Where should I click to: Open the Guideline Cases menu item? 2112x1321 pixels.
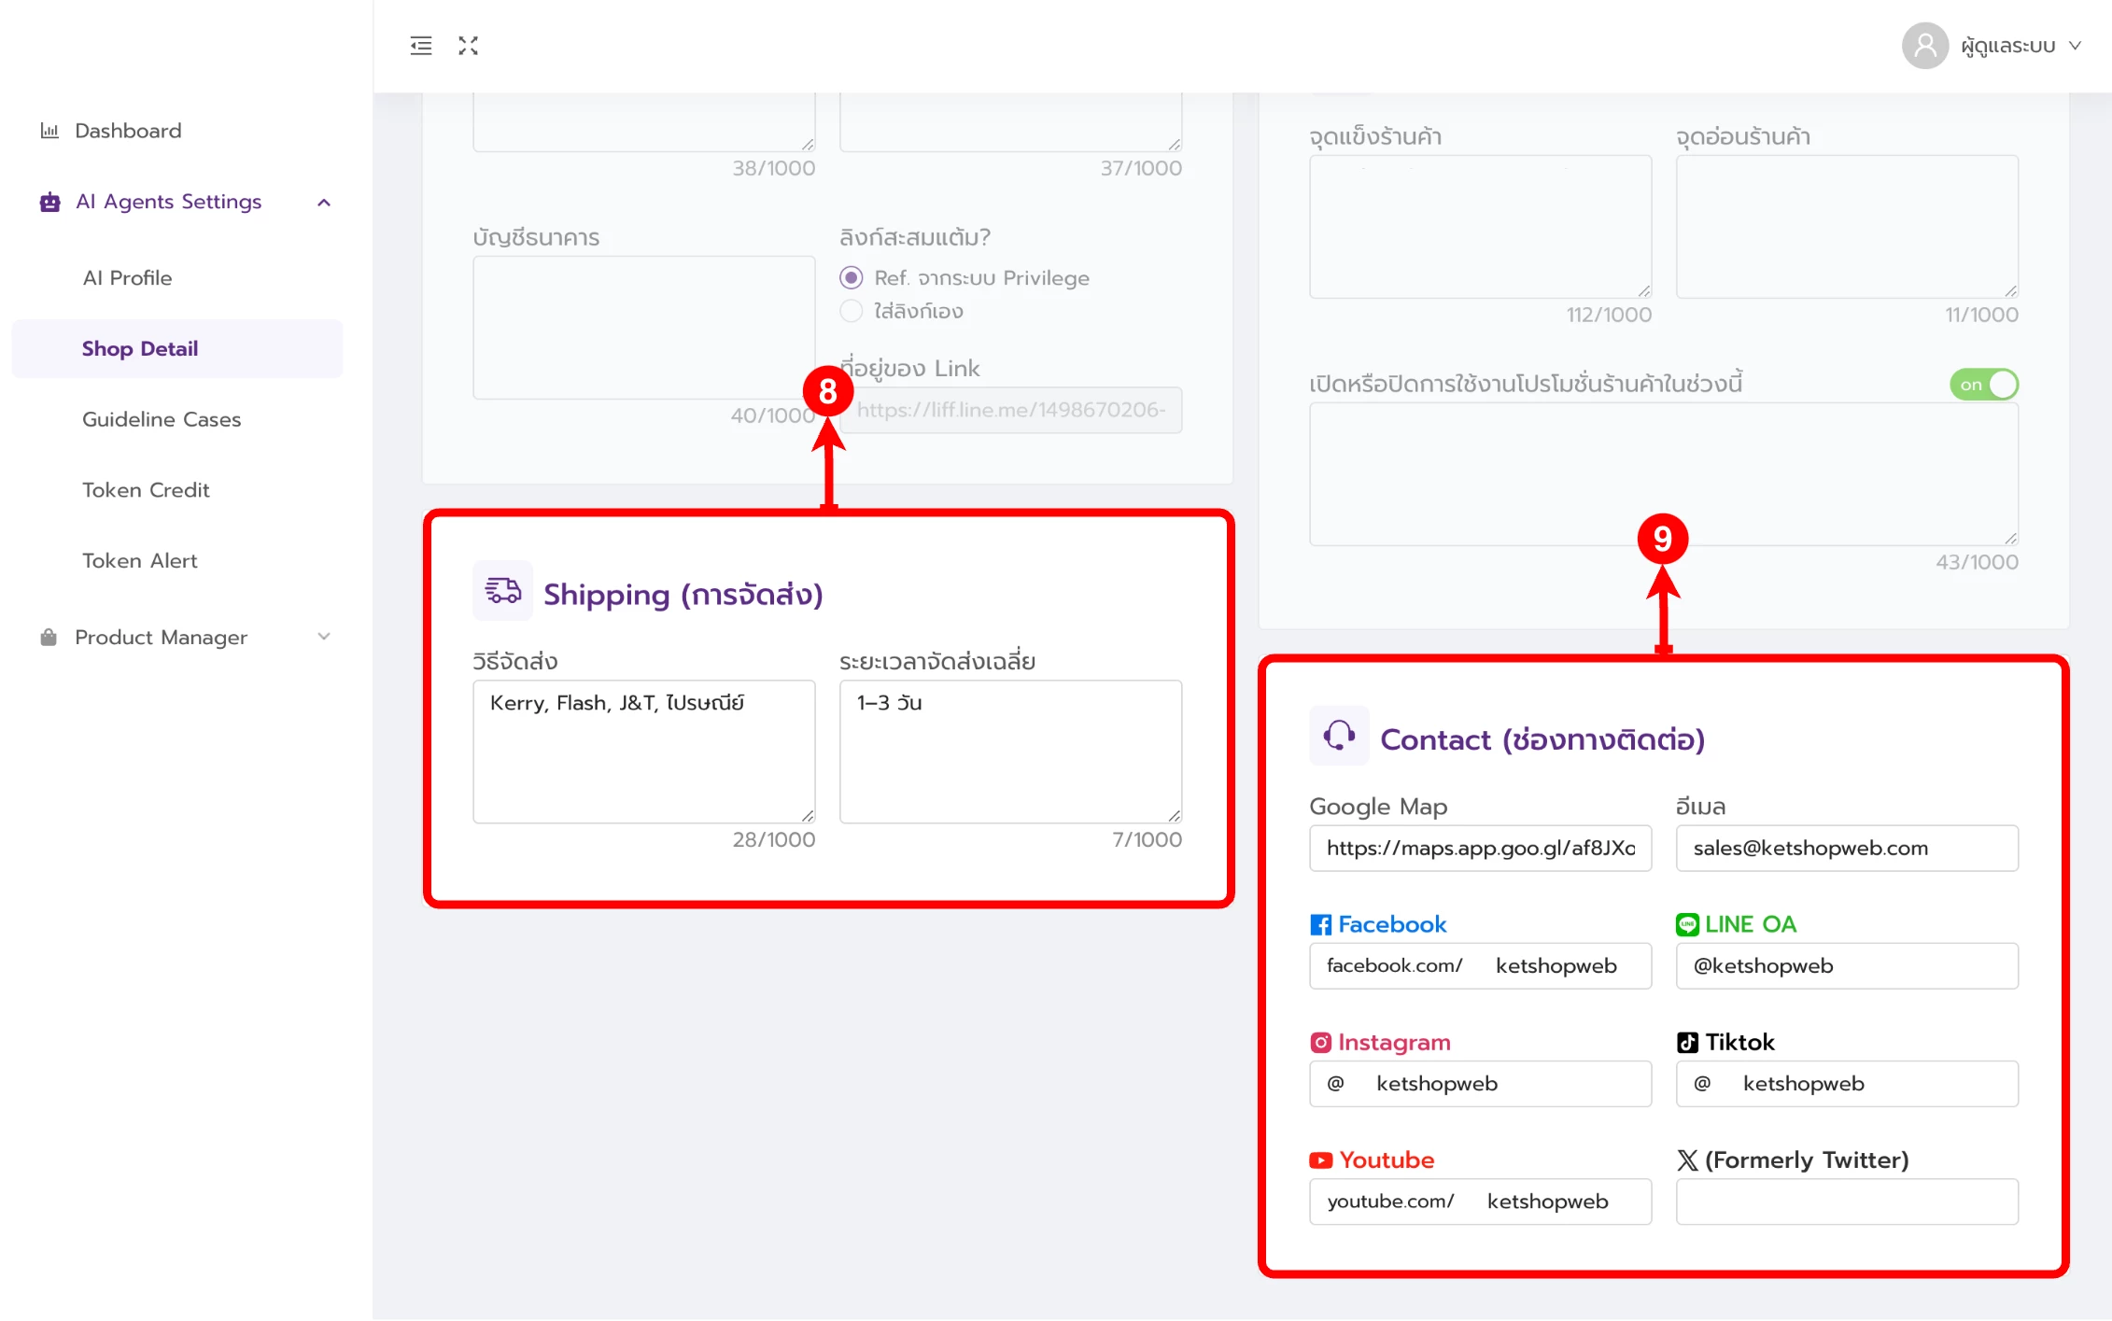(x=162, y=419)
